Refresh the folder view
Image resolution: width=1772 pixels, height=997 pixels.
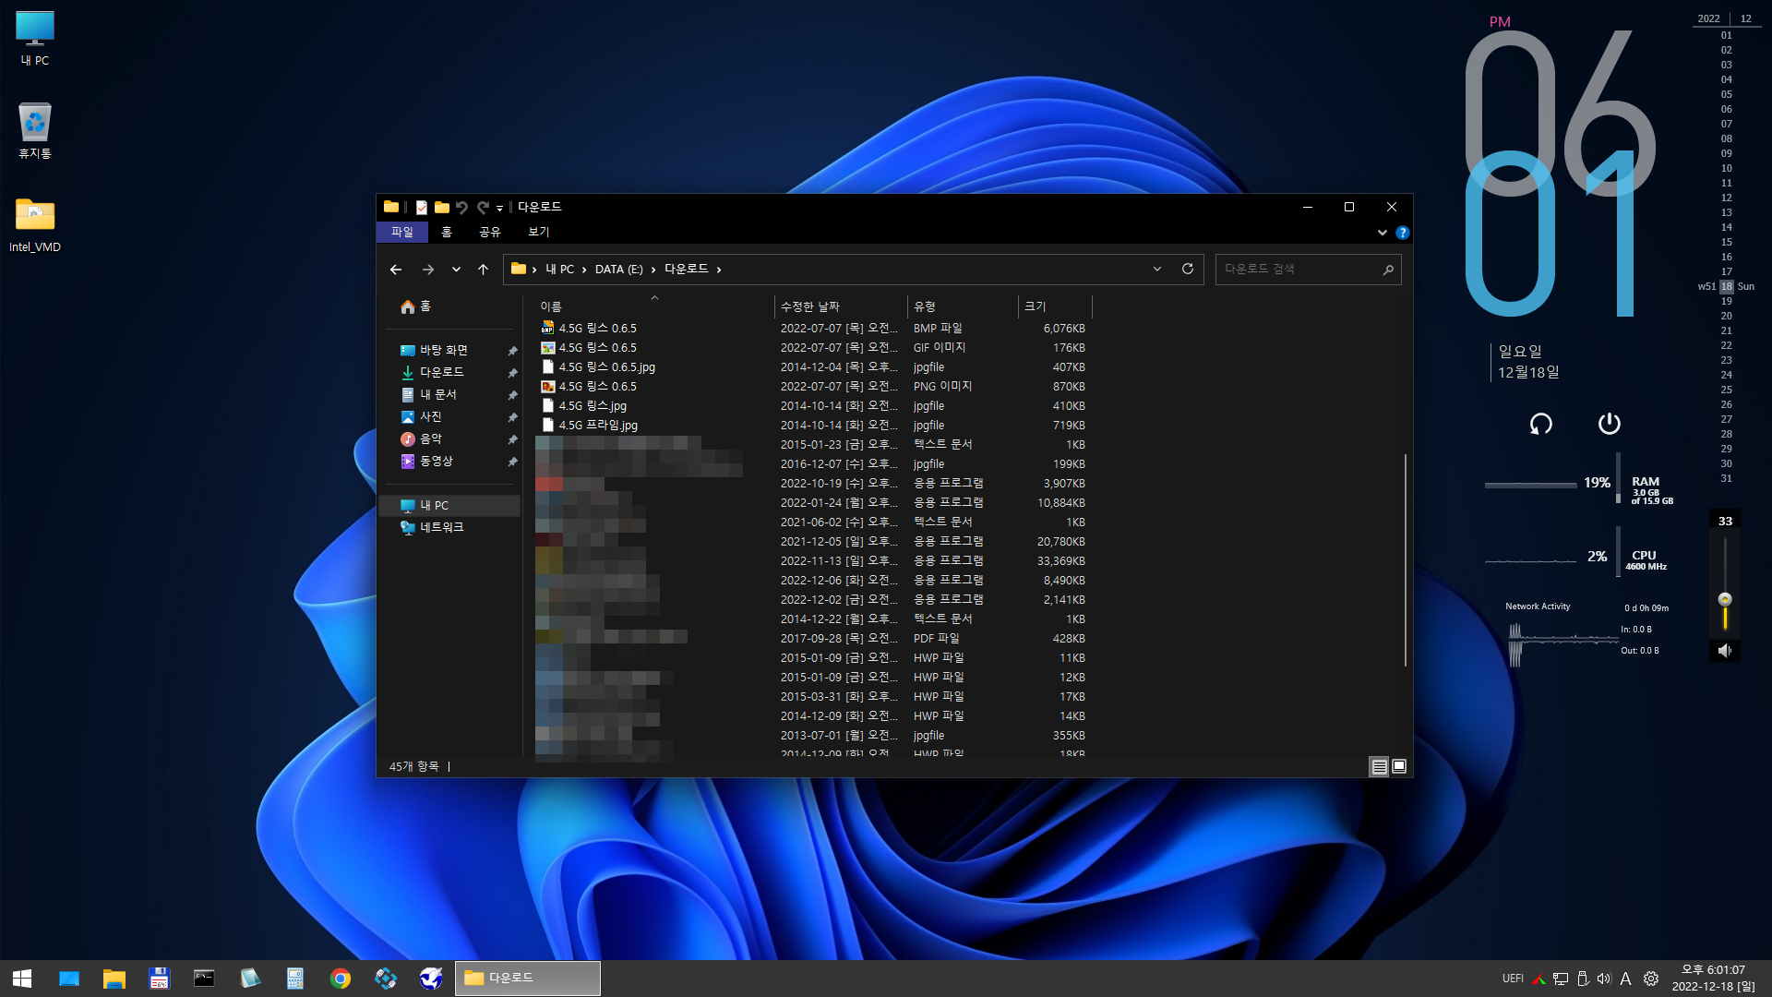coord(1188,269)
